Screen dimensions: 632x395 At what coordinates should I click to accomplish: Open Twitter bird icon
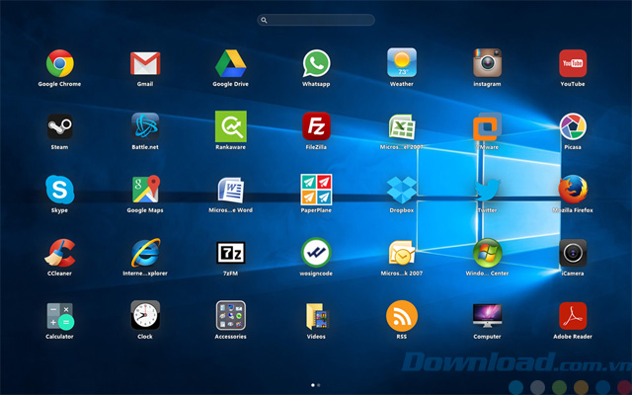point(487,190)
